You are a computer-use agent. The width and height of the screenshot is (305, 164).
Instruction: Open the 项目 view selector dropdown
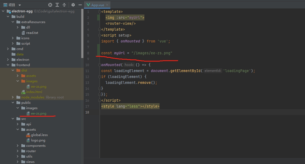pos(20,5)
